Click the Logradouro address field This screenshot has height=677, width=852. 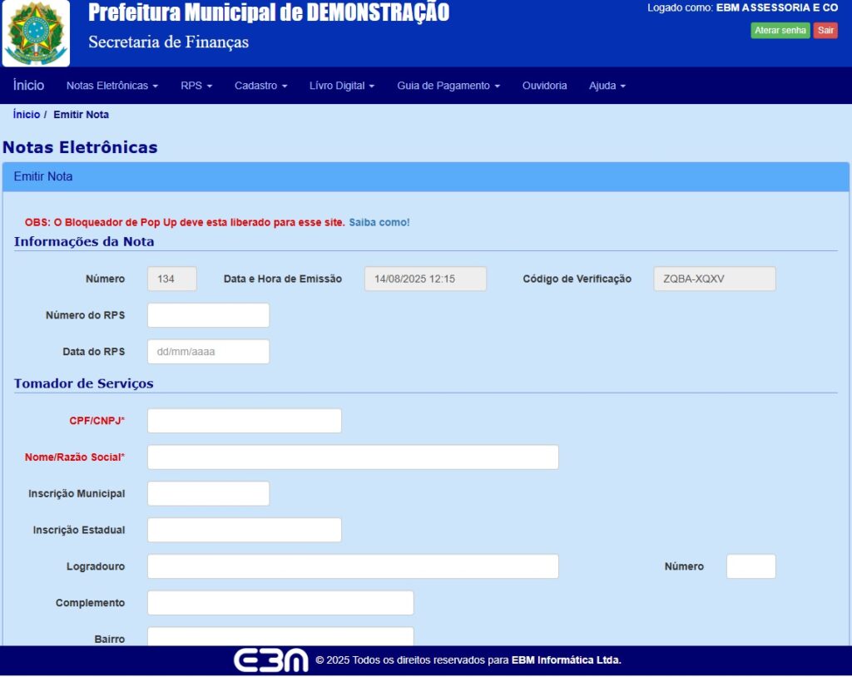click(353, 566)
